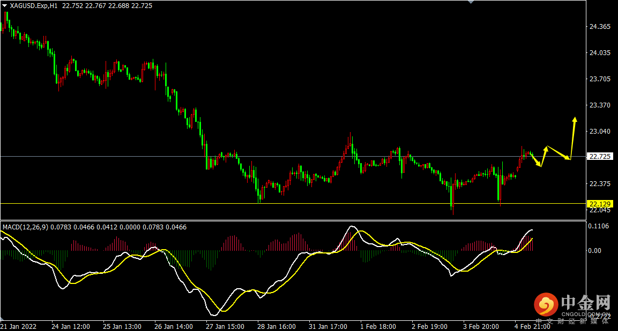Click time axis label 26 Jan 14:00
This screenshot has width=618, height=331.
click(174, 327)
